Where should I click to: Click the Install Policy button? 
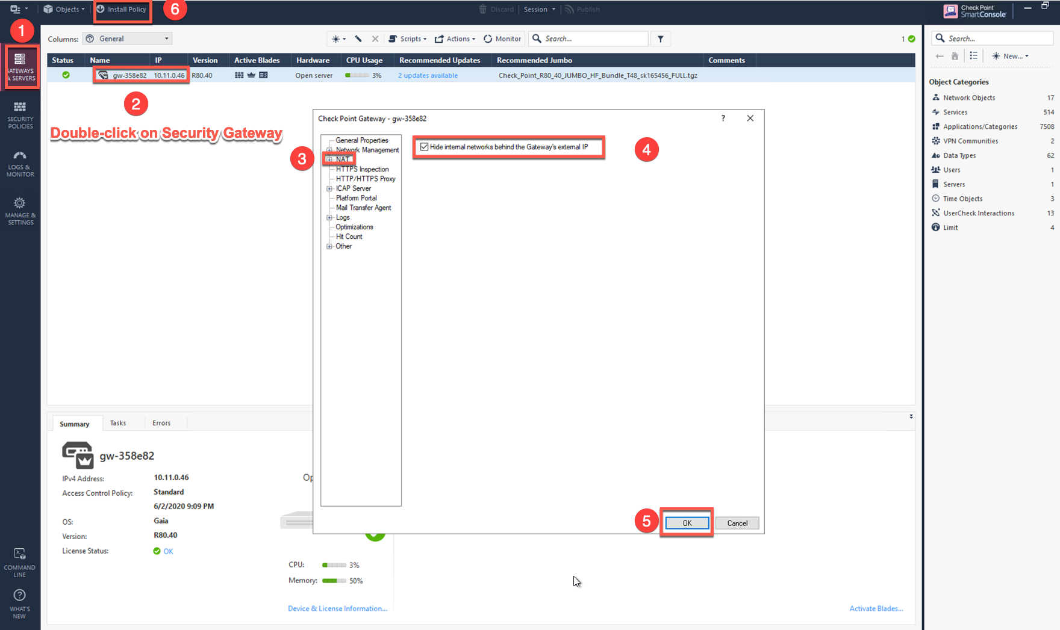point(122,9)
